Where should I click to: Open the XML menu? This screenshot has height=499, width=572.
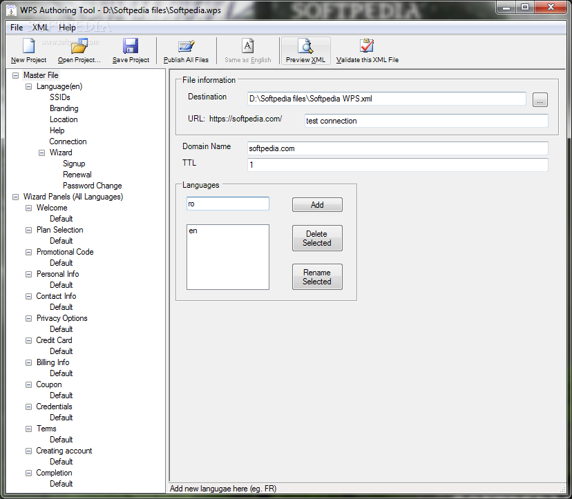41,28
